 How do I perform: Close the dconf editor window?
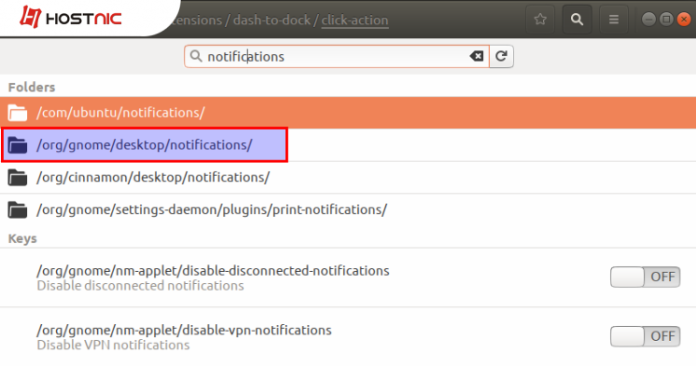click(684, 20)
